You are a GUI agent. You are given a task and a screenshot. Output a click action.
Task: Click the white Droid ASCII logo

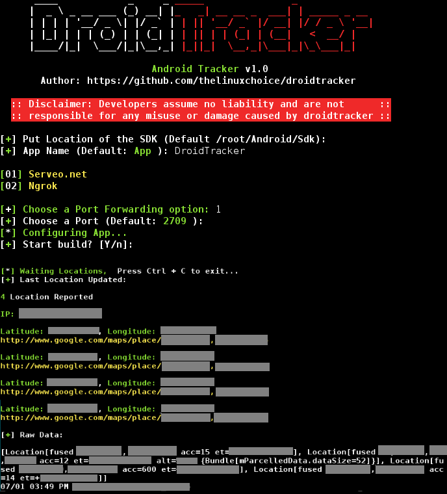pos(102,29)
